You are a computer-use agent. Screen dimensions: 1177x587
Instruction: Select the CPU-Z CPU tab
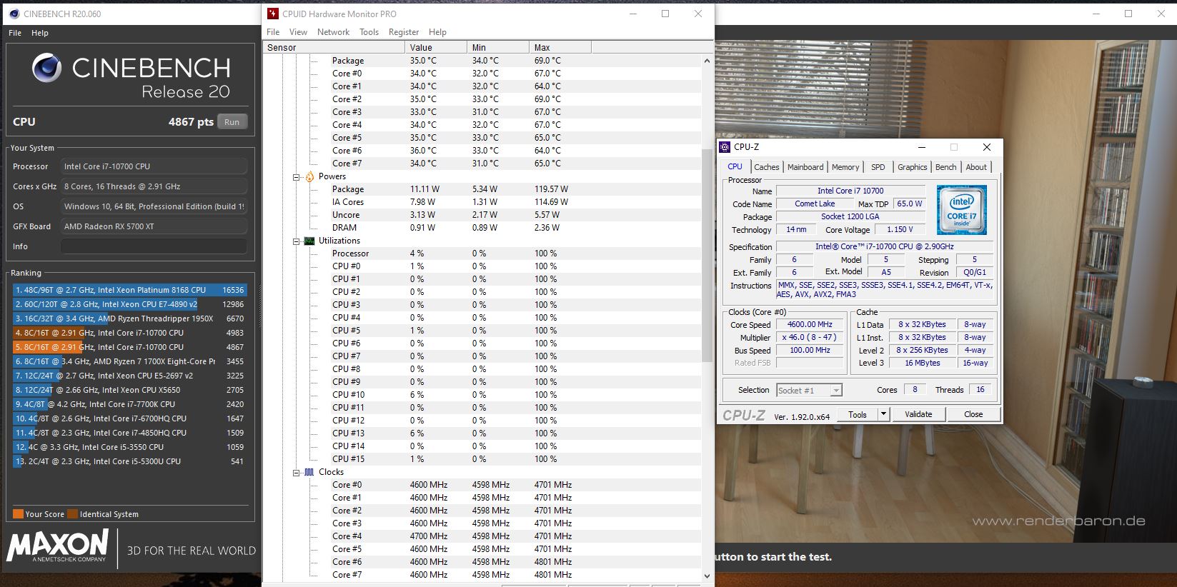(x=735, y=166)
